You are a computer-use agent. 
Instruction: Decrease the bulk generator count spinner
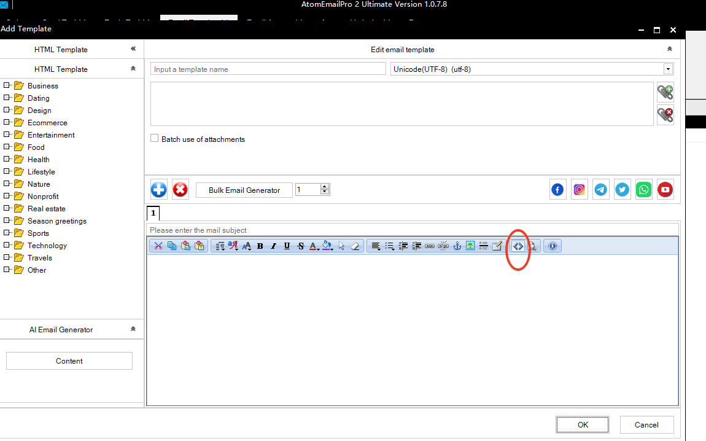coord(325,192)
